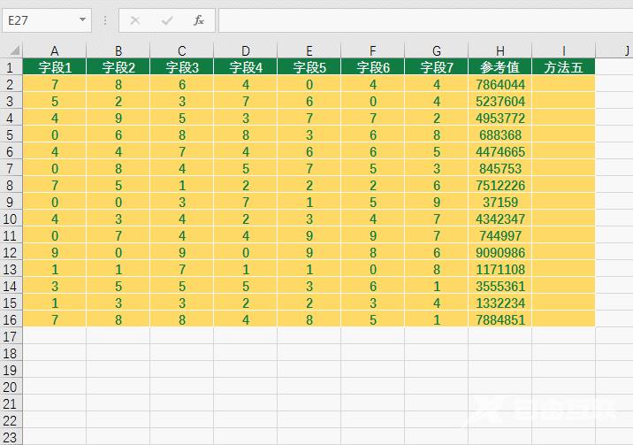The image size is (633, 445).
Task: Click the Select All corner triangle
Action: [11, 50]
